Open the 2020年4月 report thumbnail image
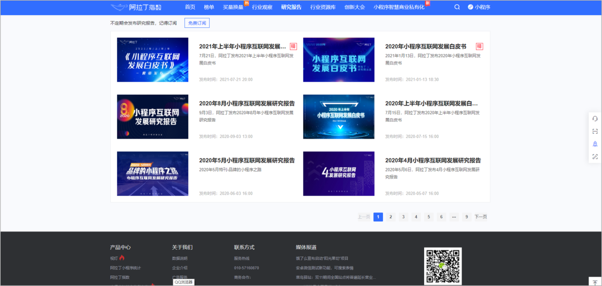This screenshot has height=286, width=602. pos(338,174)
